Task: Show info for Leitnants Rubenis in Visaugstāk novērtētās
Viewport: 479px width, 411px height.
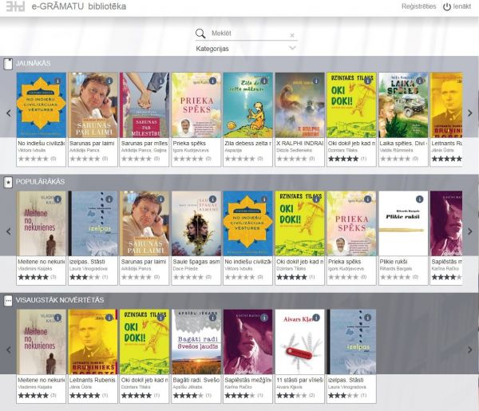Action: click(109, 318)
